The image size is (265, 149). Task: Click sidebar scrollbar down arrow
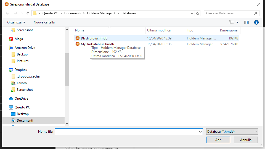coord(67,124)
